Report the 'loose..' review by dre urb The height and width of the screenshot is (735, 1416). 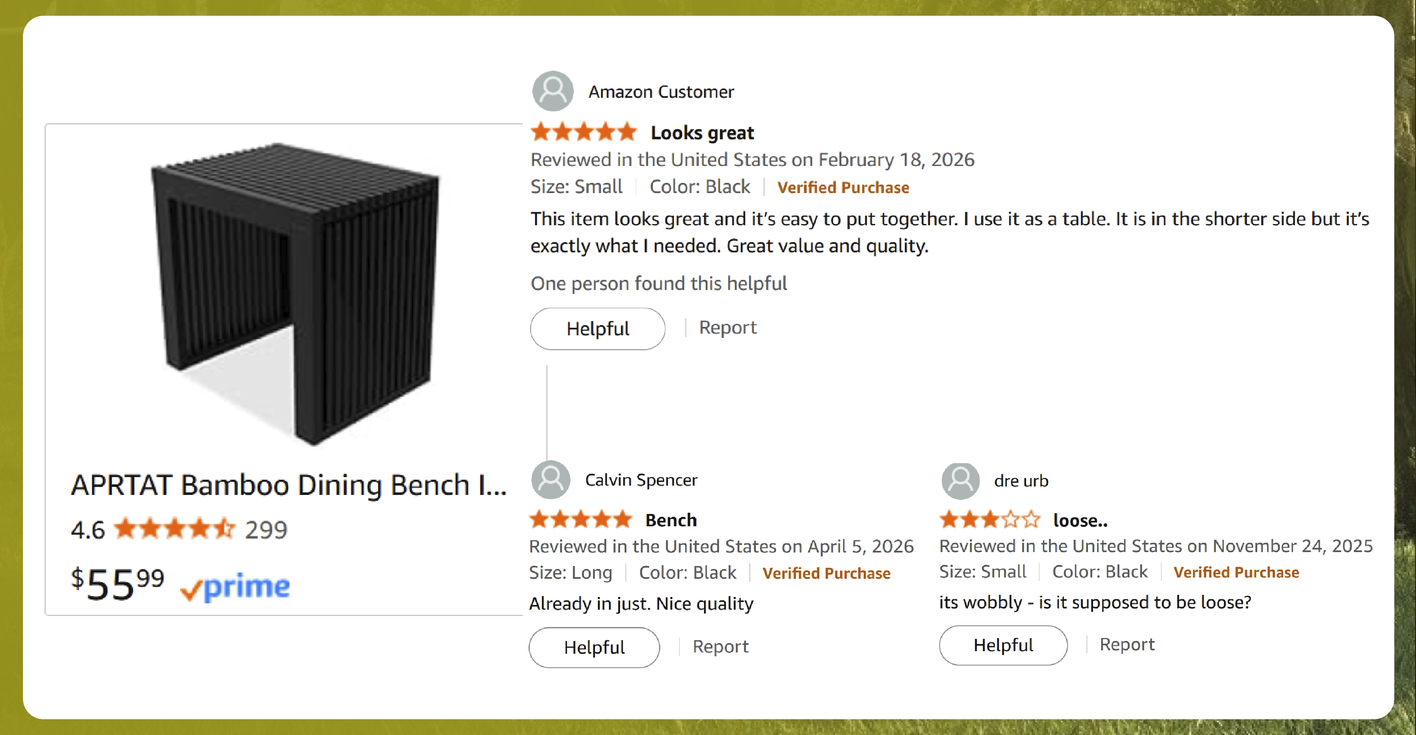pyautogui.click(x=1126, y=644)
